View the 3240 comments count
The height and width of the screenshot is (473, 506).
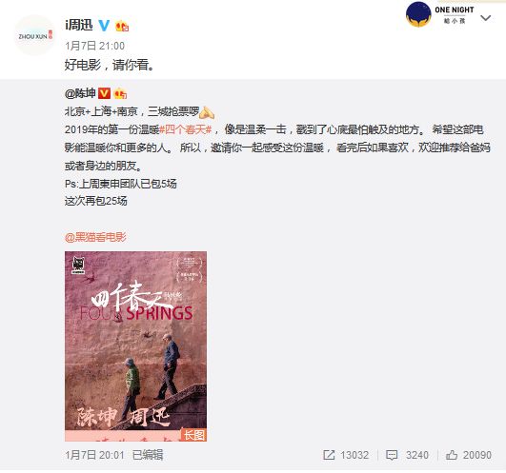click(417, 455)
